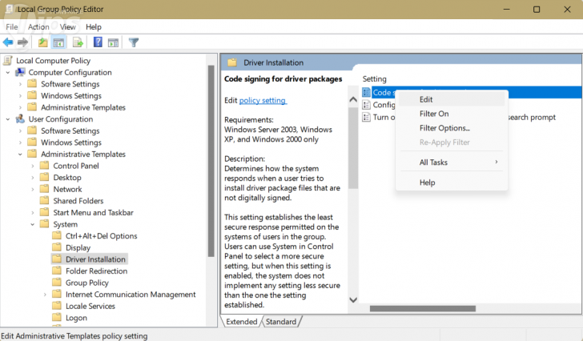Click the Turn o... policy setting icon
This screenshot has width=583, height=341.
[x=366, y=118]
